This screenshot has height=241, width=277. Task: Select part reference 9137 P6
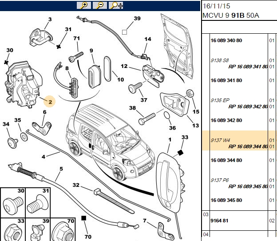220,180
